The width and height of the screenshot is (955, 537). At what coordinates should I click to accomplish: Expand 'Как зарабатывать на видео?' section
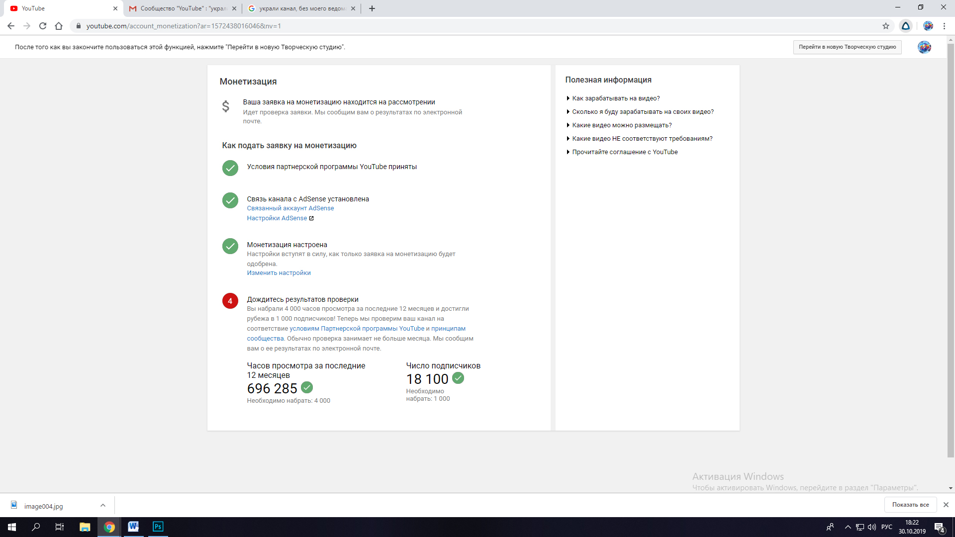click(615, 98)
